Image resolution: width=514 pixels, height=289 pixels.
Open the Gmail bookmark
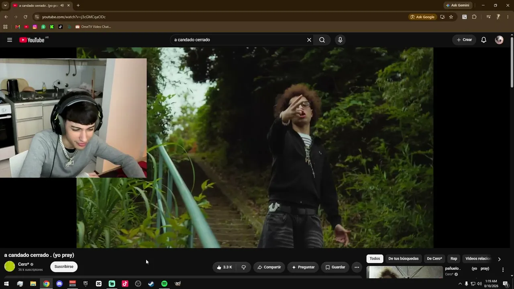coord(18,27)
